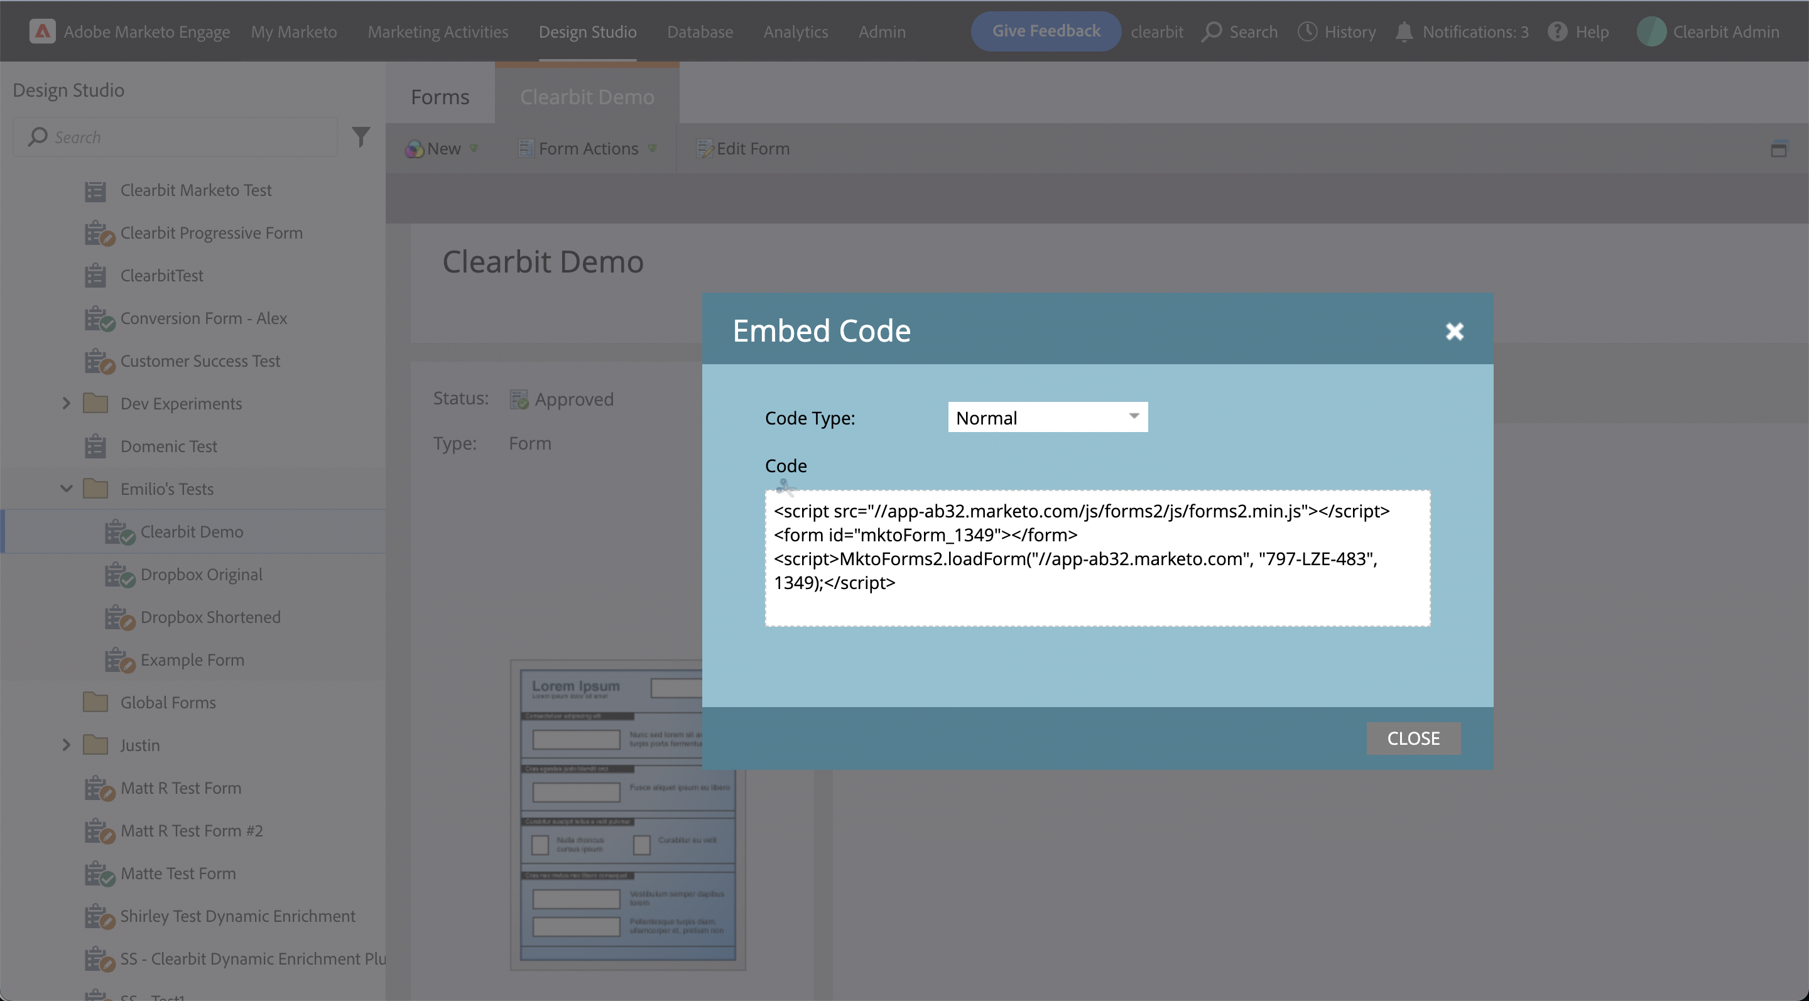Image resolution: width=1809 pixels, height=1001 pixels.
Task: Expand the Justin folder
Action: 66,745
